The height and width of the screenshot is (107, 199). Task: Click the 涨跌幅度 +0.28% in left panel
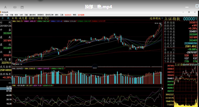click(7, 77)
